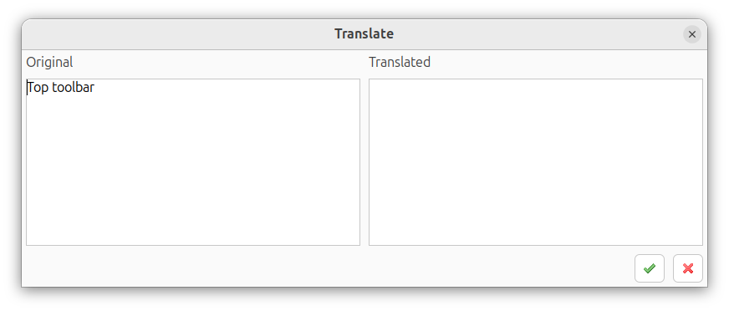
Task: Place cursor on the word "Top"
Action: 38,88
